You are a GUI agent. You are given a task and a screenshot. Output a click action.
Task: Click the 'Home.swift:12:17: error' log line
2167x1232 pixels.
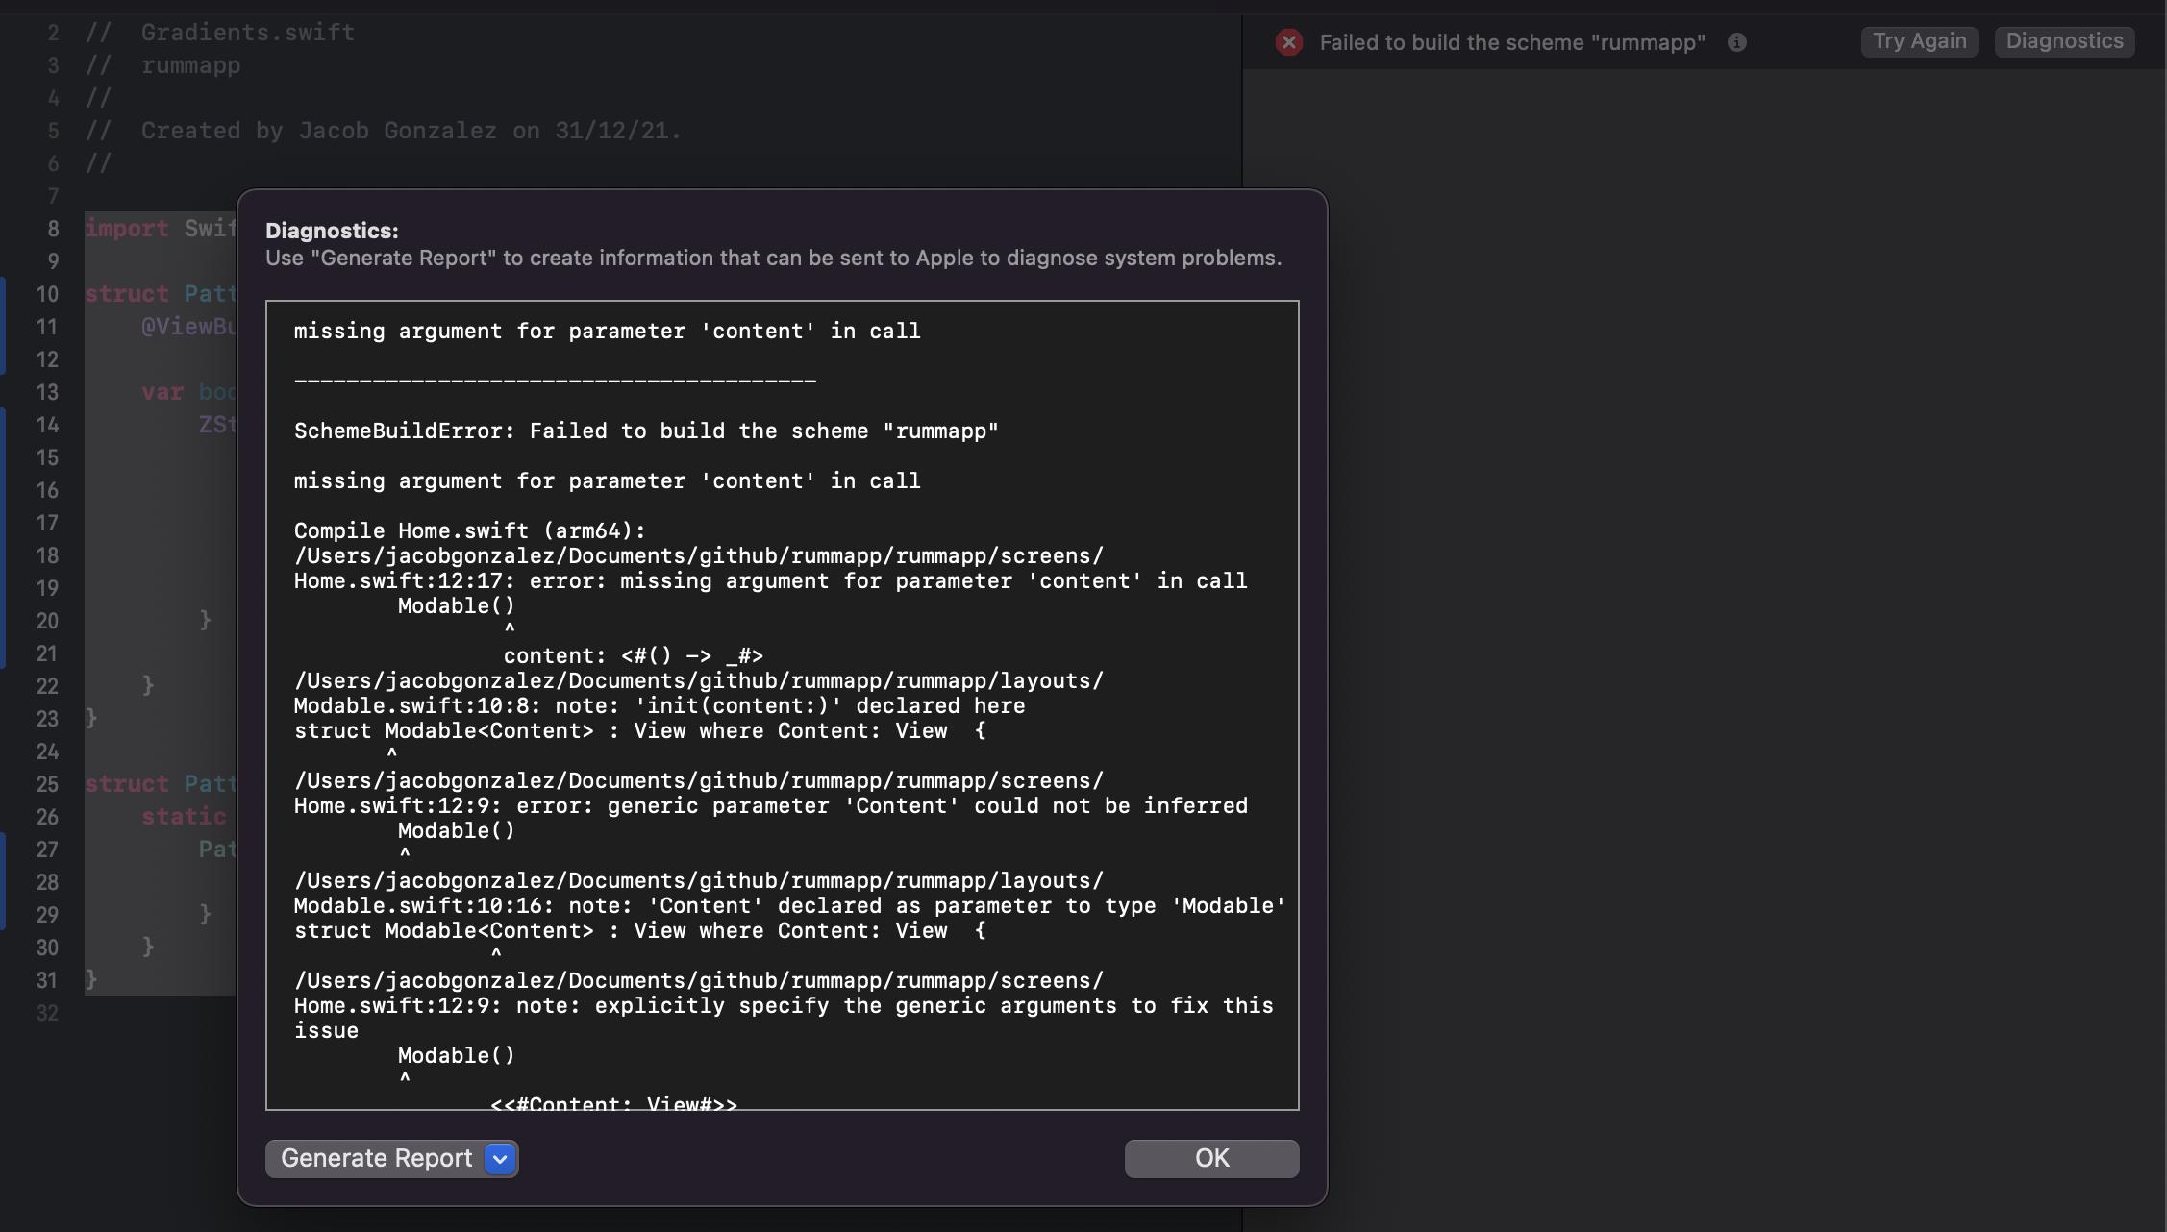click(x=770, y=581)
